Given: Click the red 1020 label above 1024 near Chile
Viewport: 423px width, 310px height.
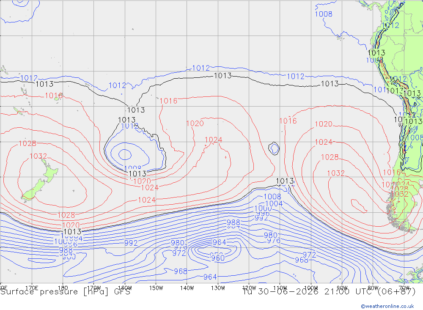Looking at the screenshot, I should [324, 124].
